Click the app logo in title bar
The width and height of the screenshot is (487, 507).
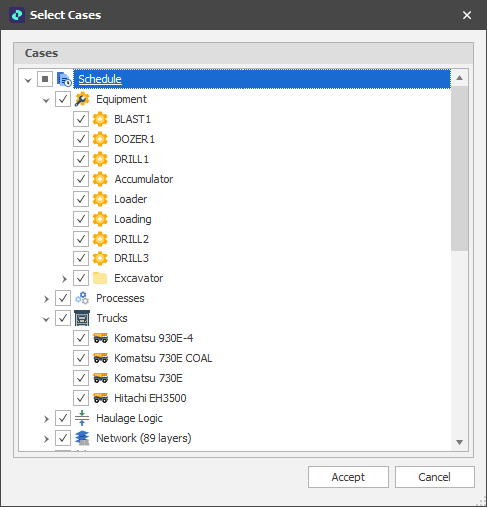click(17, 15)
